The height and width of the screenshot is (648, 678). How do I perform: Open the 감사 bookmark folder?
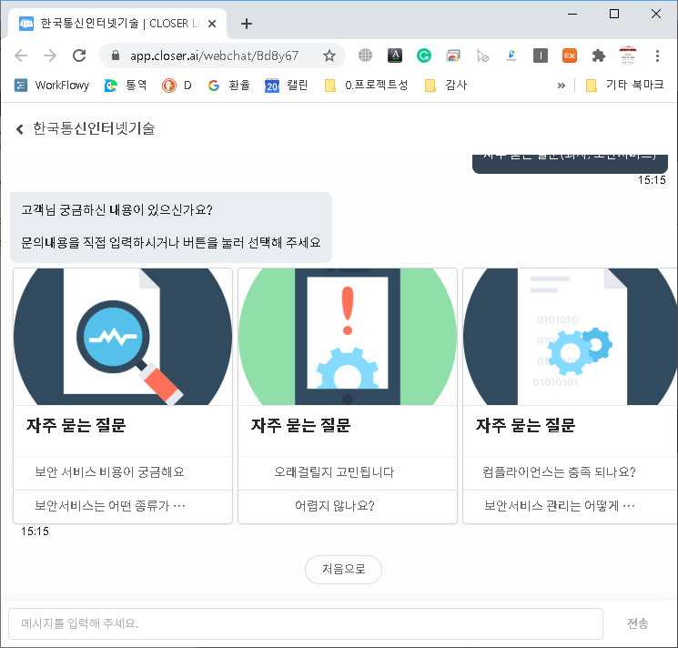tap(446, 86)
